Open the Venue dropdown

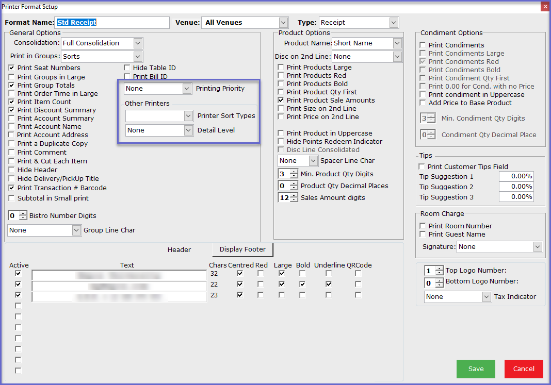point(245,23)
